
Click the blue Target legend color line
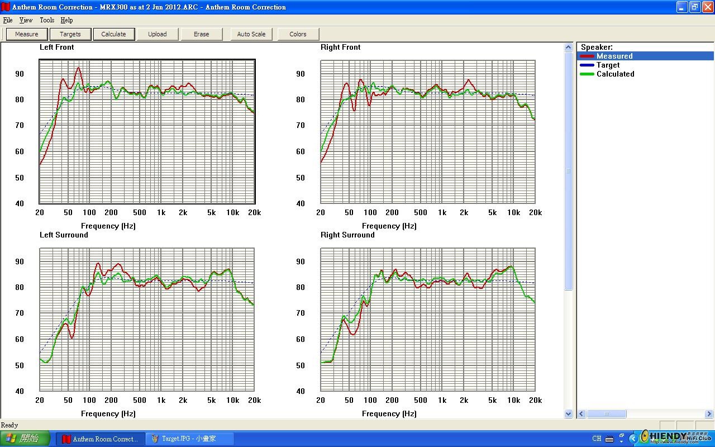pos(587,65)
